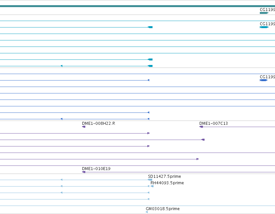
Task: Select the DME1-008H22.R feature label
Action: coord(99,123)
